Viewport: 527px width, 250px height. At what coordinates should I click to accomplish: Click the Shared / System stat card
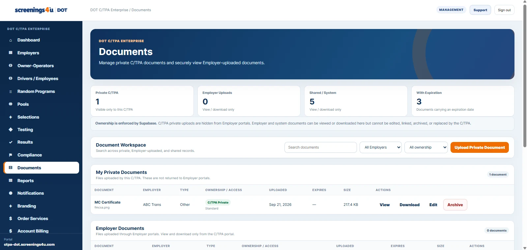[356, 101]
